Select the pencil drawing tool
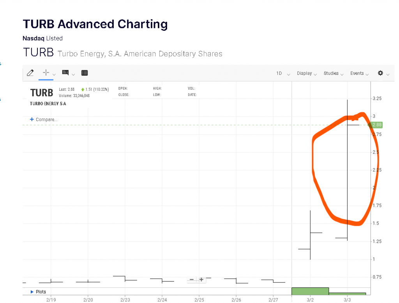399x303 pixels. pyautogui.click(x=30, y=73)
